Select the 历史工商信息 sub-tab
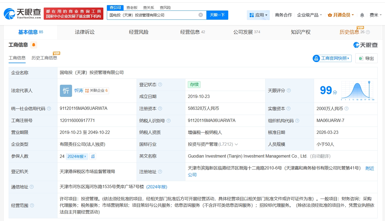 click(44, 58)
